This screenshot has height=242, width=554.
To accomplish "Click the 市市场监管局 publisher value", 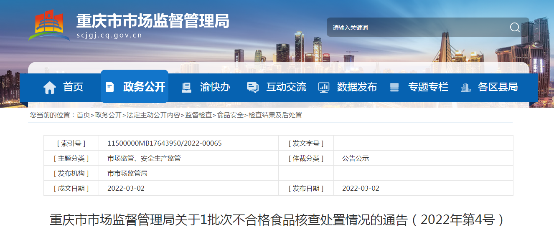I will [127, 174].
